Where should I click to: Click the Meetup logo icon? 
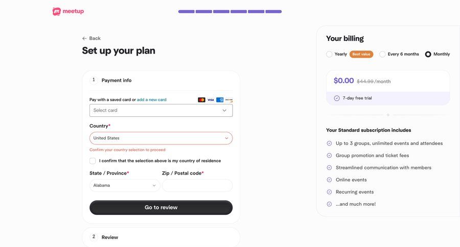point(57,11)
